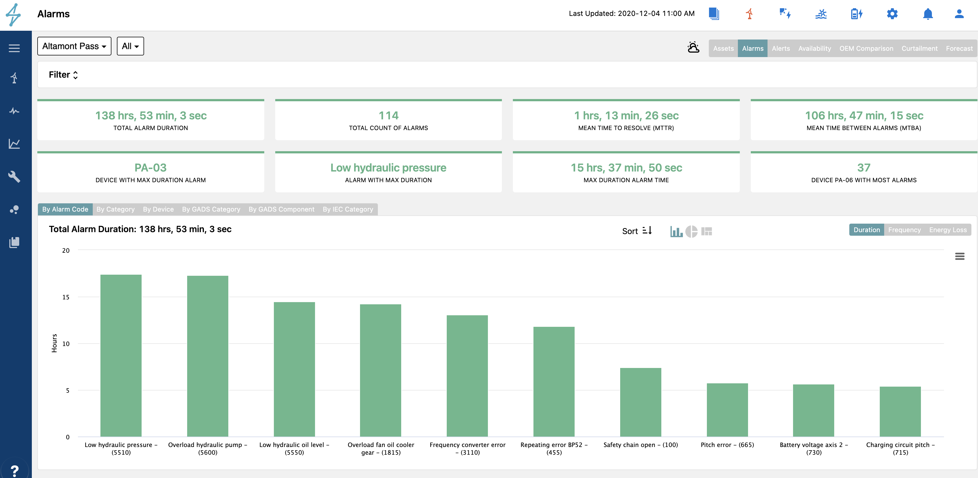Open the settings gear icon

point(892,14)
